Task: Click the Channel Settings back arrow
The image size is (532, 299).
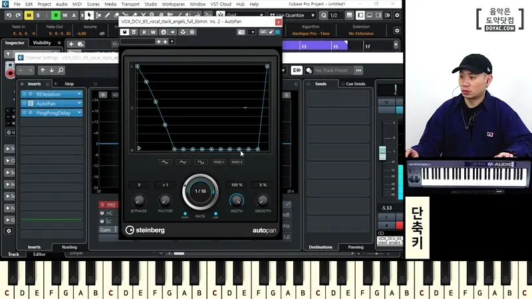Action: (21, 70)
